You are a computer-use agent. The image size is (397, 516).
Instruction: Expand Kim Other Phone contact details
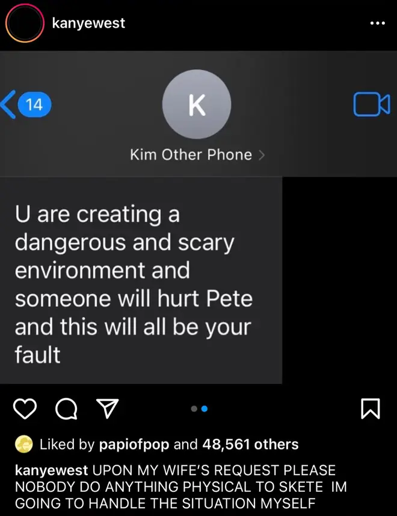(x=197, y=155)
